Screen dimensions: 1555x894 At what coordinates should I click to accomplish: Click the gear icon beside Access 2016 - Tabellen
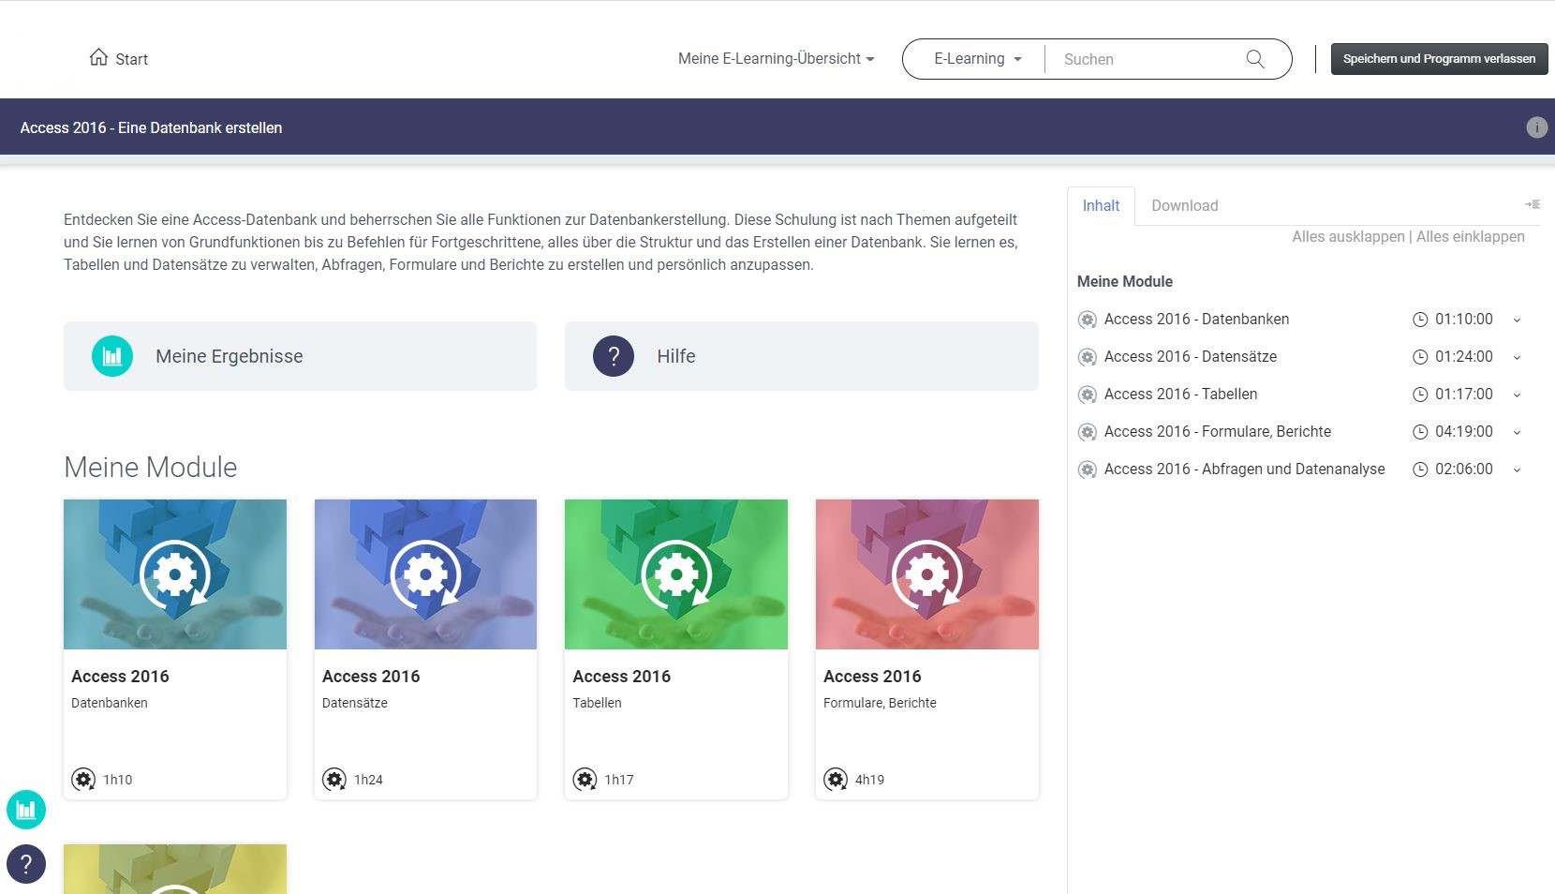tap(1087, 395)
